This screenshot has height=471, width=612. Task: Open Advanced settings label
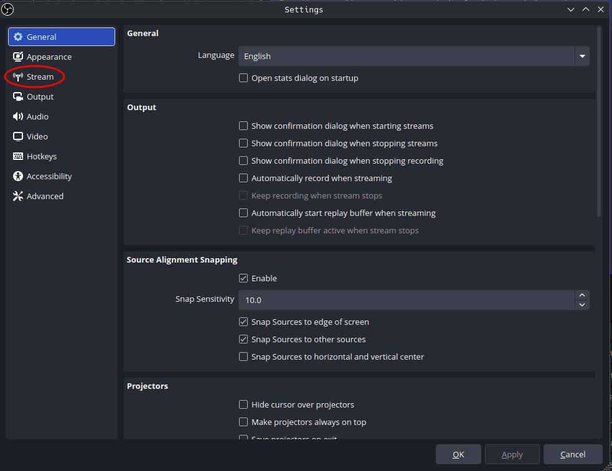(x=45, y=196)
